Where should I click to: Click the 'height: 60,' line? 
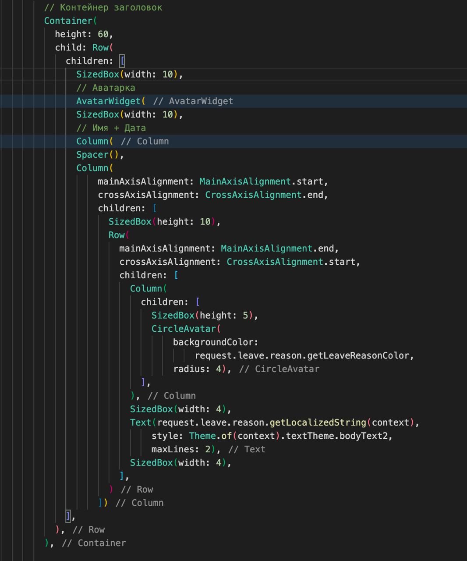(x=84, y=34)
